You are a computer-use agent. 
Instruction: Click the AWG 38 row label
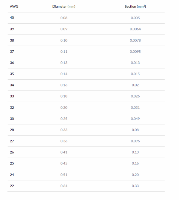pos(12,41)
